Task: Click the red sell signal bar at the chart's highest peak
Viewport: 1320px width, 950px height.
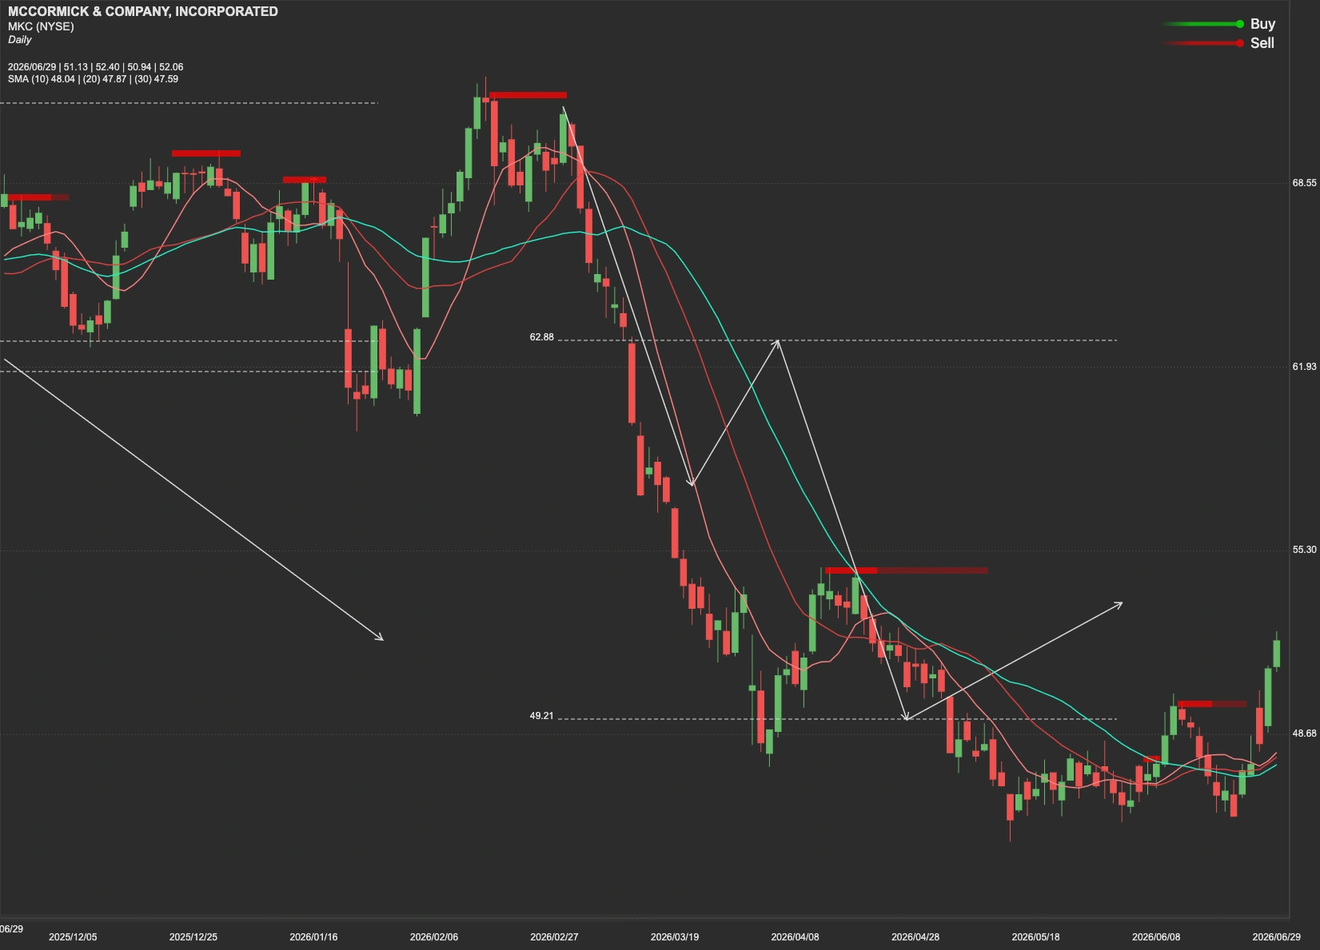Action: coord(528,95)
